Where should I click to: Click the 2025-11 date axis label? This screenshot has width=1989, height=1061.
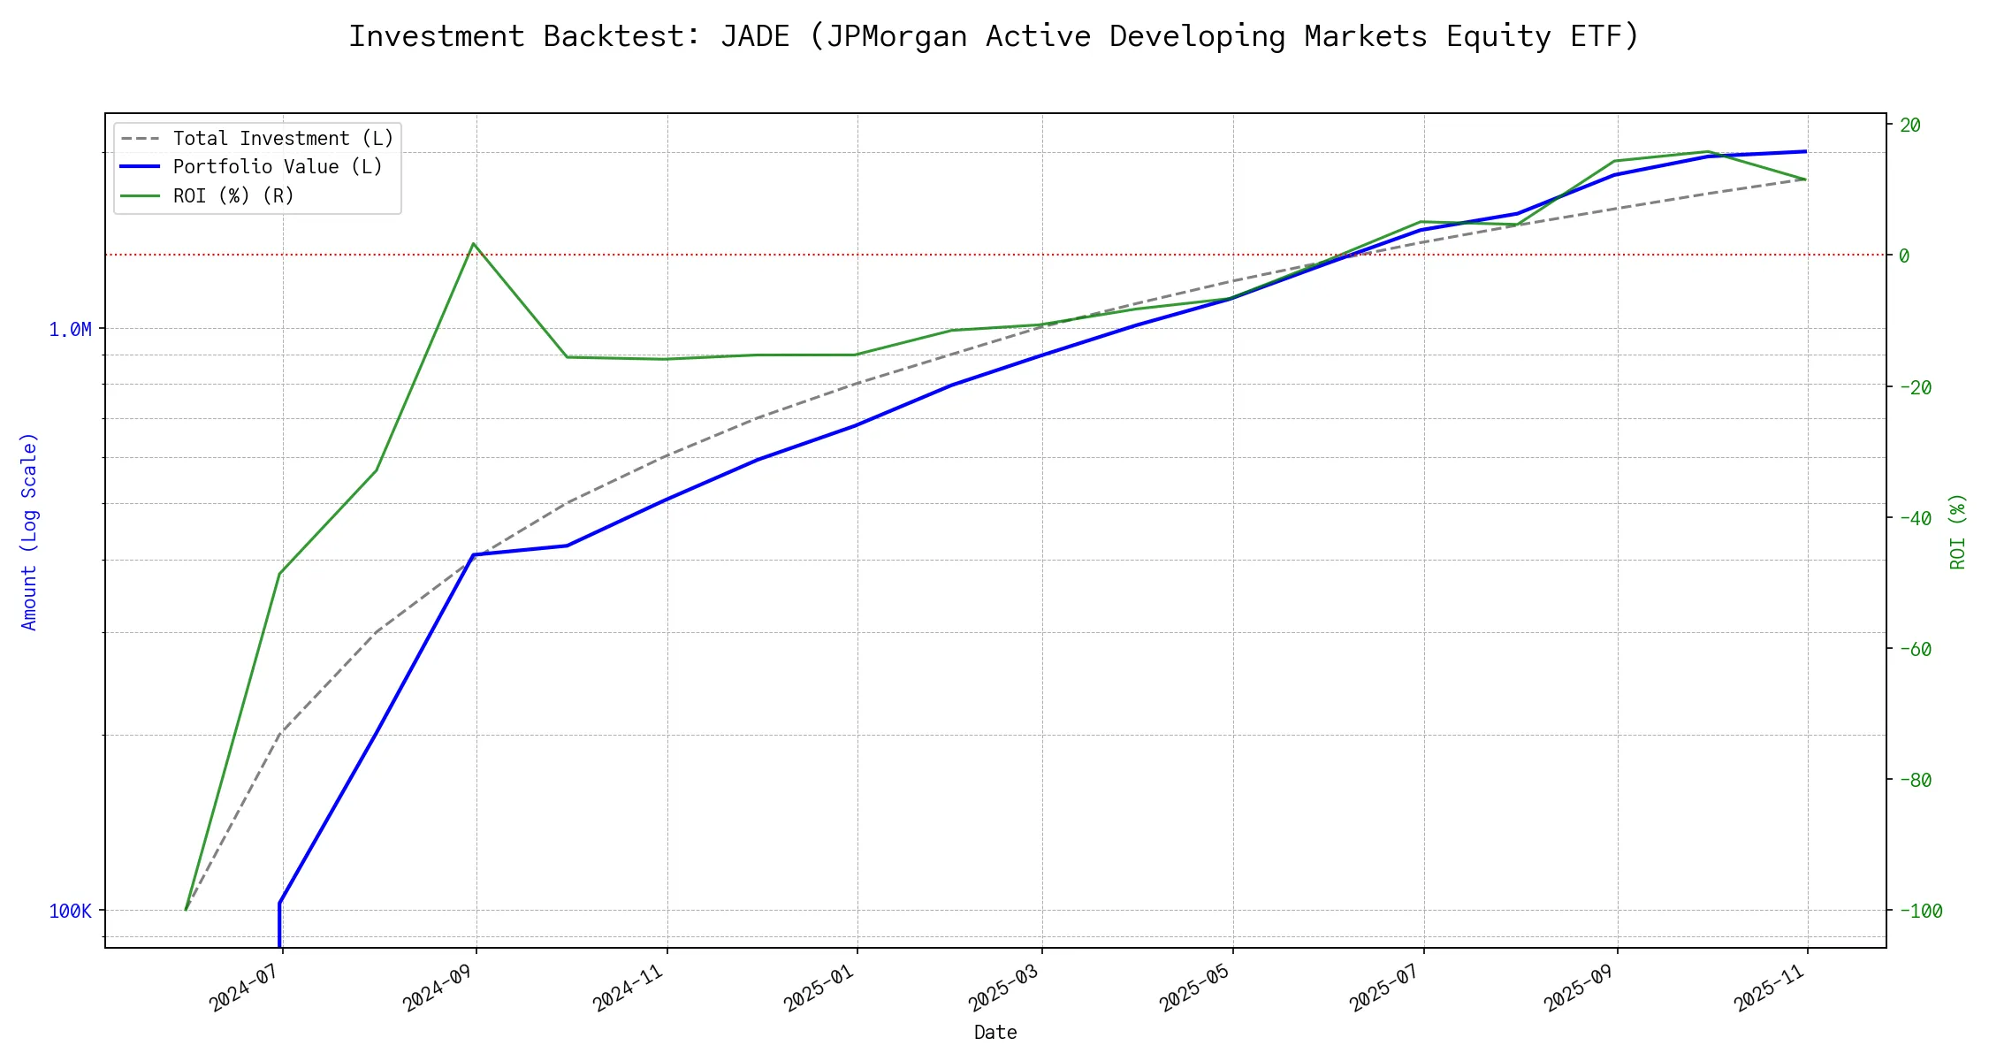1769,987
